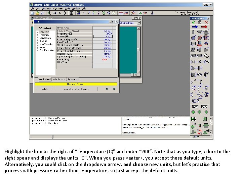
Task: Select Properties in the Worksheet tree
Action: click(x=44, y=35)
